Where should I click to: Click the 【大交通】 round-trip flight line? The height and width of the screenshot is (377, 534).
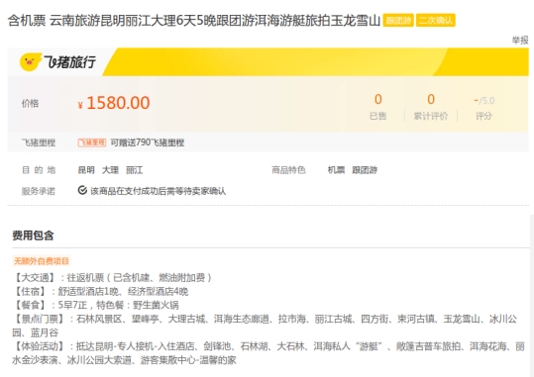click(x=112, y=278)
